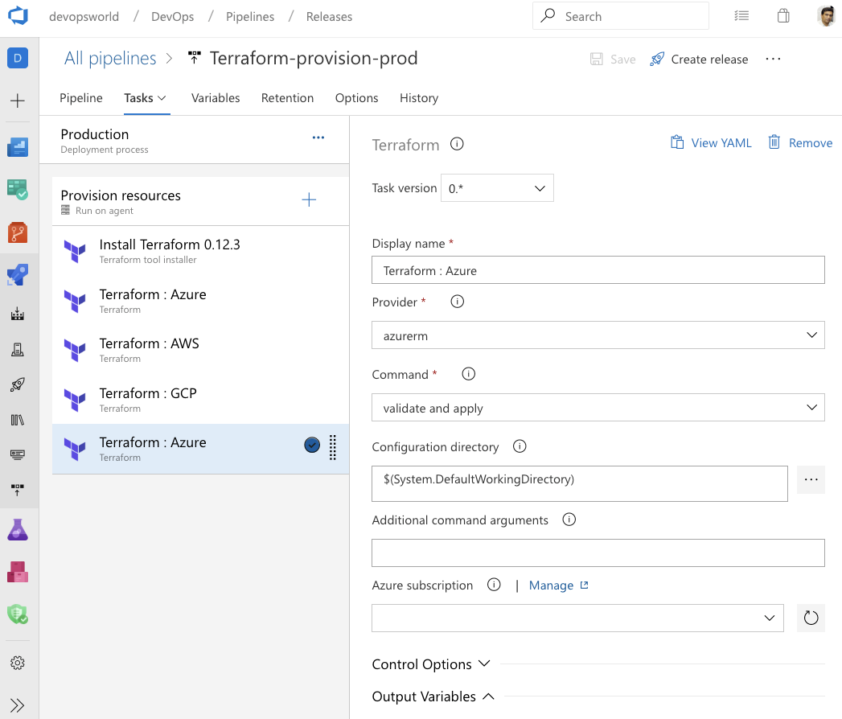Open the to-do list icon in header
This screenshot has height=719, width=842.
(x=741, y=15)
